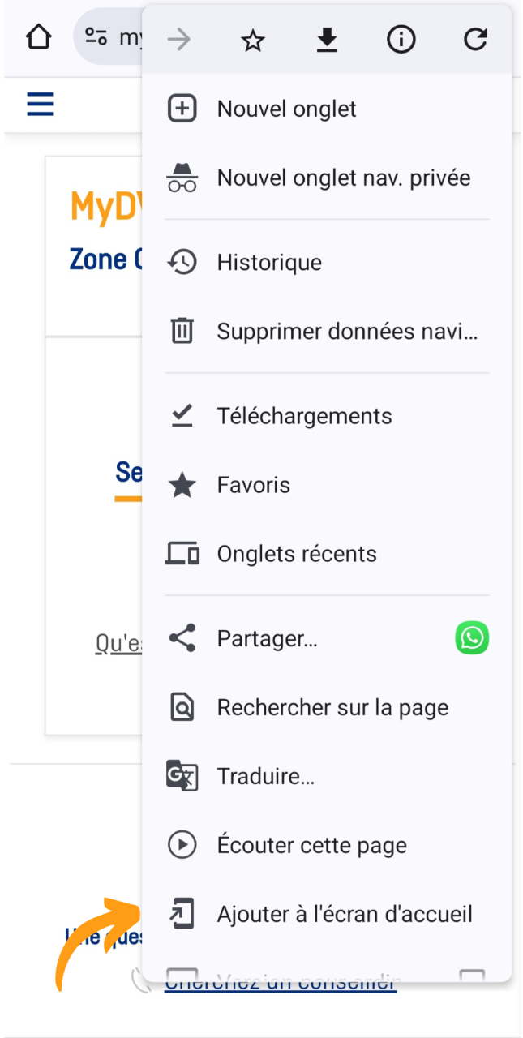The height and width of the screenshot is (1038, 523).
Task: Open page info via the circled i icon
Action: (401, 40)
